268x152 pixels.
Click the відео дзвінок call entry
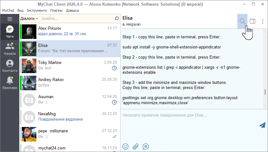(x=63, y=34)
